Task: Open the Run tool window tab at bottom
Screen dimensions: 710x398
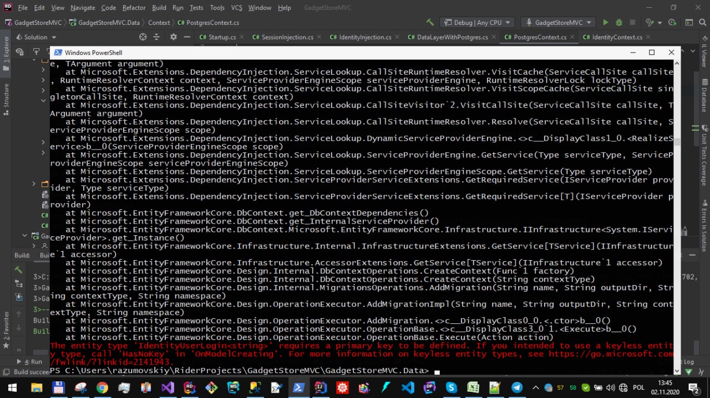Action: (29, 361)
